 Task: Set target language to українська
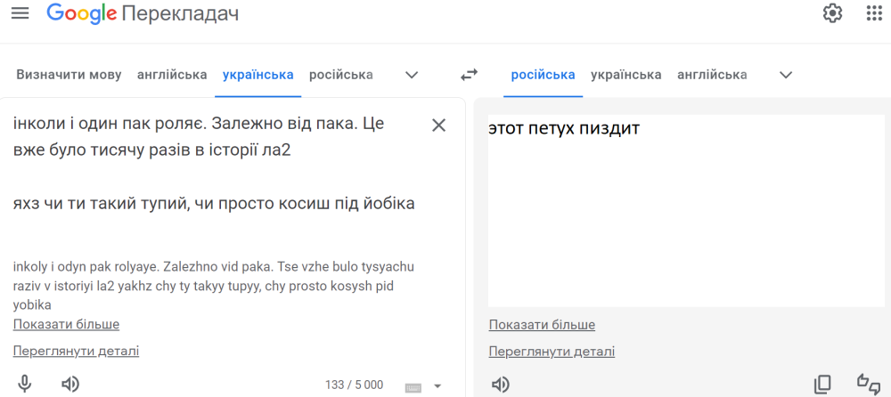point(625,75)
